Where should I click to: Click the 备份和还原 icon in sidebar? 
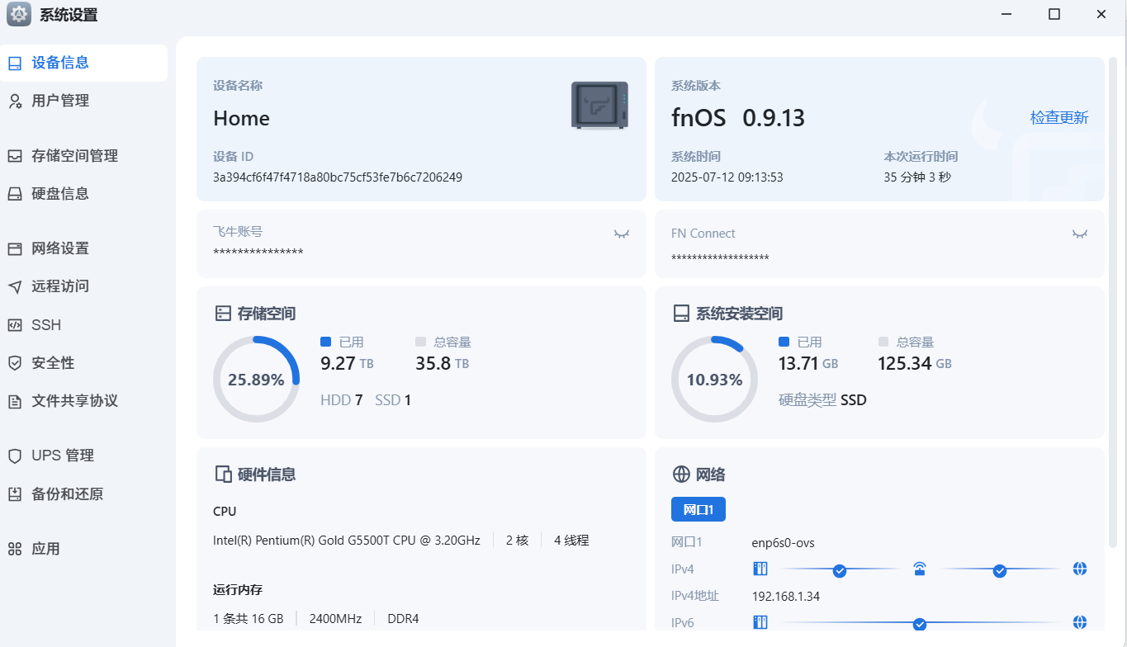[15, 494]
